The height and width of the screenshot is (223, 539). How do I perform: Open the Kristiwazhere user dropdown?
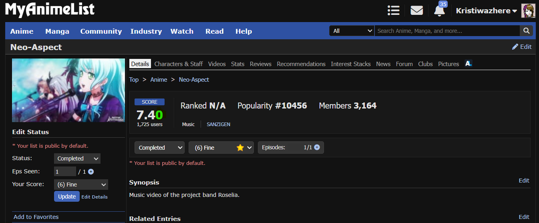(x=486, y=11)
